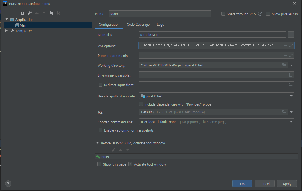
Task: Move Before launch task up
Action: 121,150
